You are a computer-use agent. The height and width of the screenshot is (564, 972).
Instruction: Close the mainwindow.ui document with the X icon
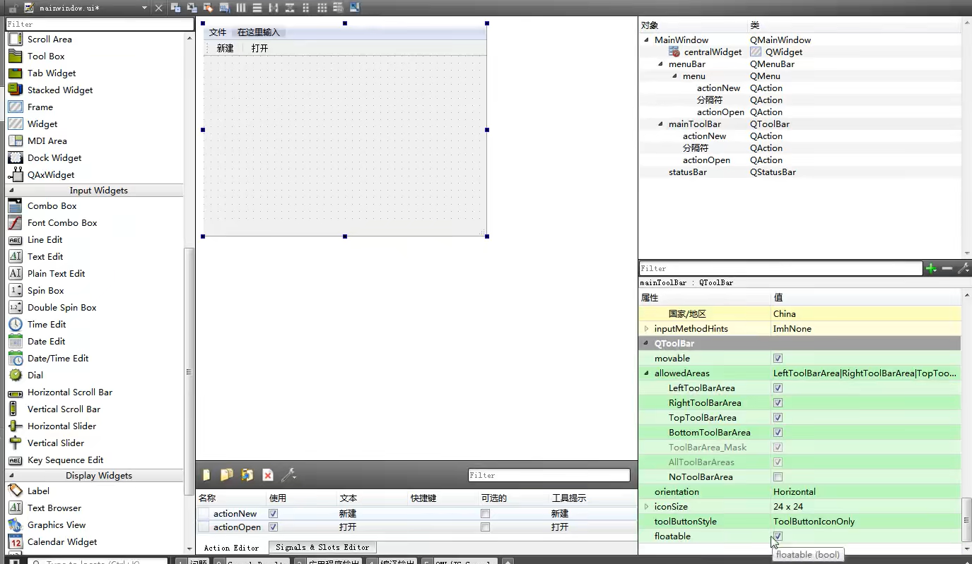(158, 8)
